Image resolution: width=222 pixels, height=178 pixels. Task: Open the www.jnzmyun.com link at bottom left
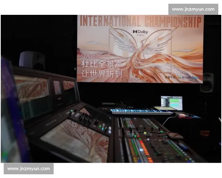point(28,169)
